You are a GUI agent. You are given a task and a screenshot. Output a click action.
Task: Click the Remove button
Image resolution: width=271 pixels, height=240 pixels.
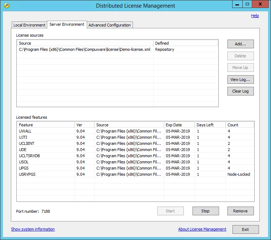point(240,211)
